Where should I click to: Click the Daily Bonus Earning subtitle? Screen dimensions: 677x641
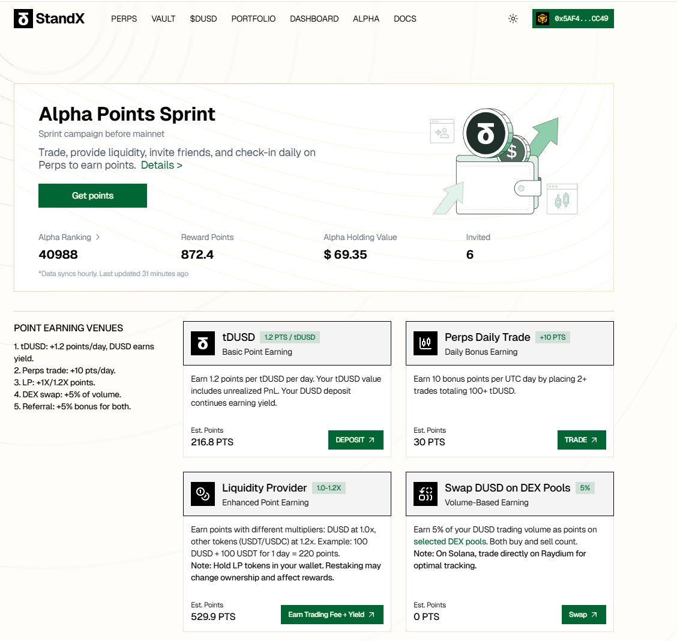481,352
